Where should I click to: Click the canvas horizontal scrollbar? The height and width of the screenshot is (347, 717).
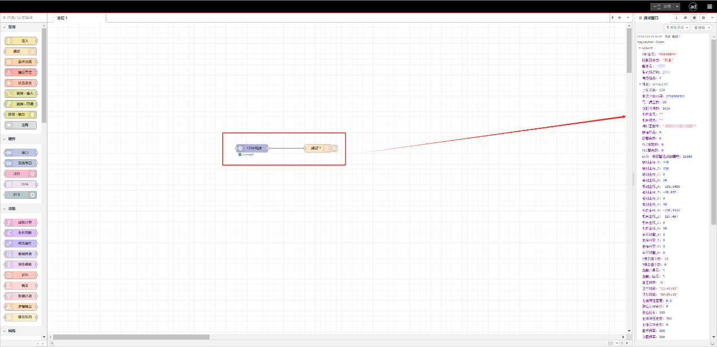coord(131,337)
